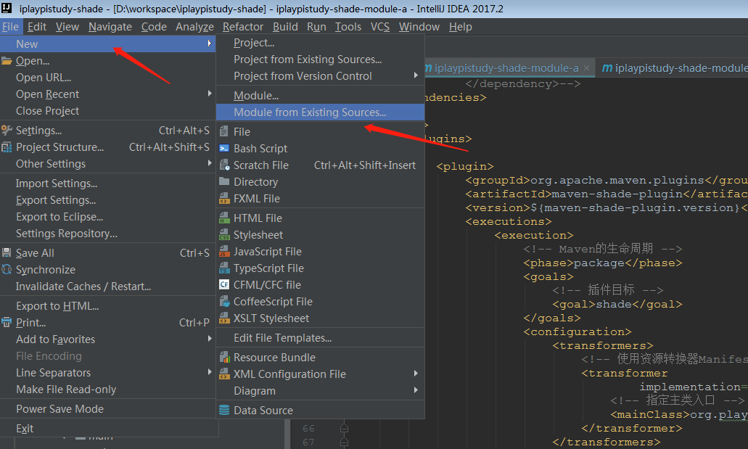Viewport: 748px width, 449px height.
Task: Expand the New submenu arrow
Action: (210, 44)
